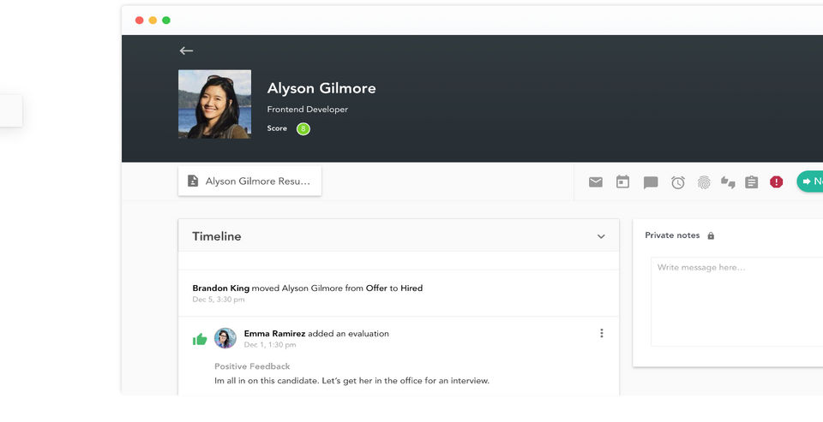
Task: Click the Frontend Developer job title
Action: coord(308,109)
